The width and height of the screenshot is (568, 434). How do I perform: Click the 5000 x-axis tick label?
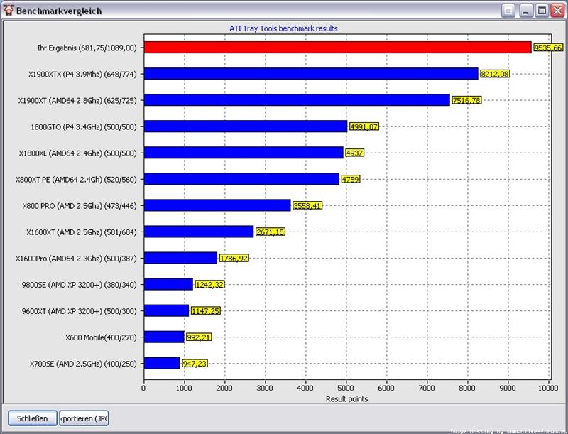[x=346, y=389]
